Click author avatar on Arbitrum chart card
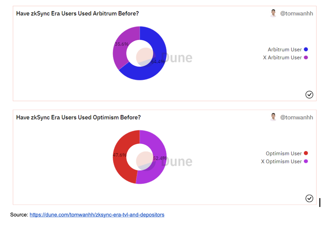 273,13
